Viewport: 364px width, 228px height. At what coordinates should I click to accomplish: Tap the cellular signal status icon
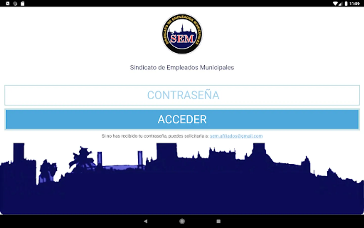point(340,4)
